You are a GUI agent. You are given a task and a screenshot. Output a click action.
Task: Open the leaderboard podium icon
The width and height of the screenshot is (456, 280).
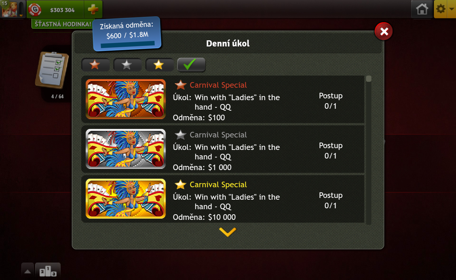click(48, 271)
